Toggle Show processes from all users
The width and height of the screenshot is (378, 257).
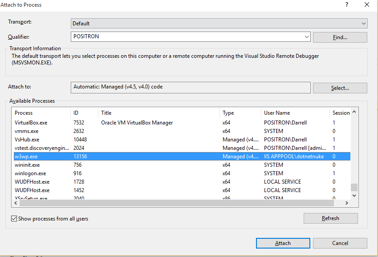(x=14, y=218)
